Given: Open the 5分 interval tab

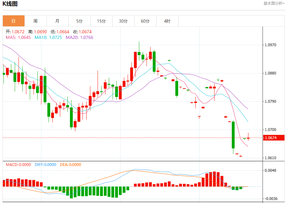Looking at the screenshot, I should point(79,21).
